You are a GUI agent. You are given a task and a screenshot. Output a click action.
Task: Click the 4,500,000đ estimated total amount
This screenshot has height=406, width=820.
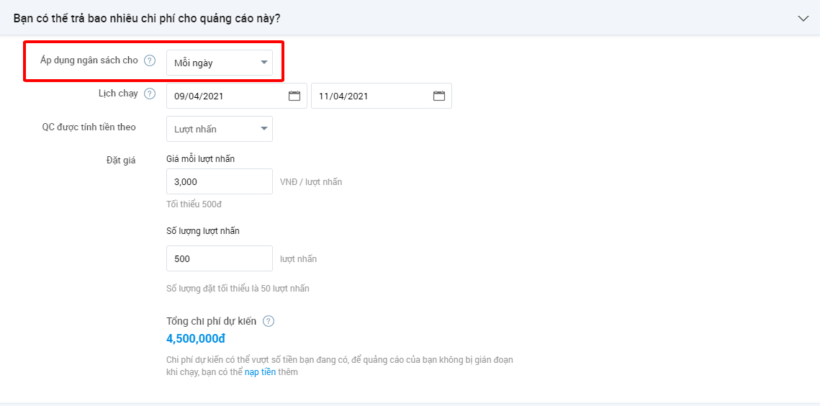[196, 338]
